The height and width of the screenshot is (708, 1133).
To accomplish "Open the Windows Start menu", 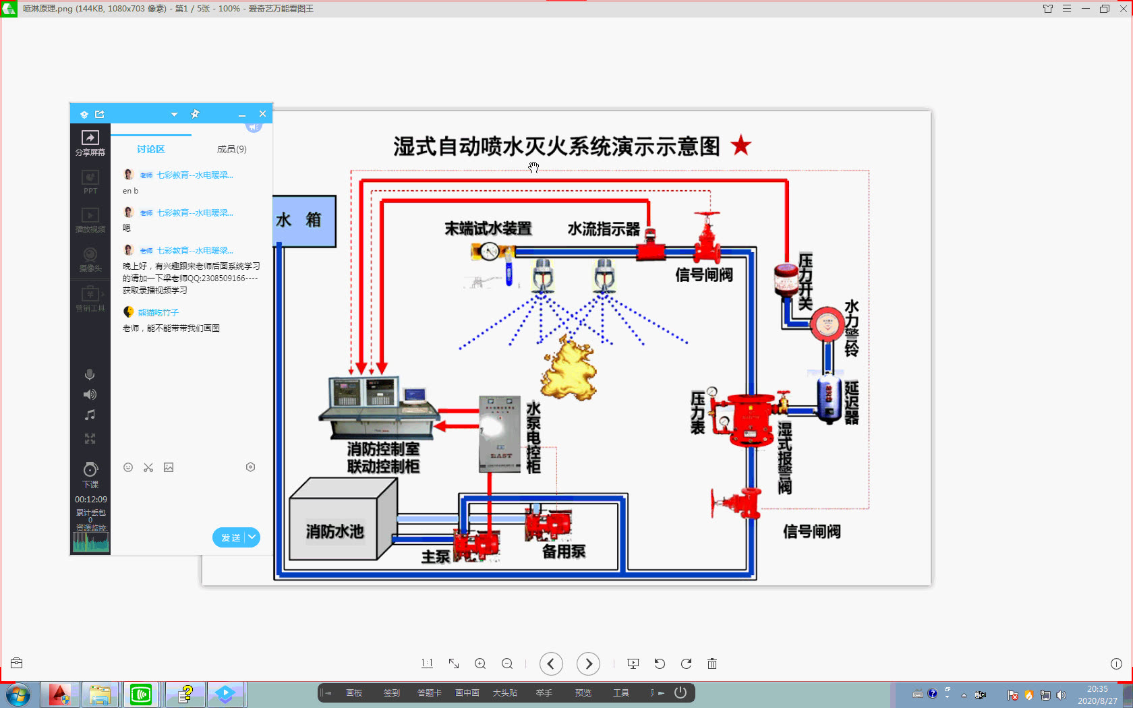I will tap(18, 695).
